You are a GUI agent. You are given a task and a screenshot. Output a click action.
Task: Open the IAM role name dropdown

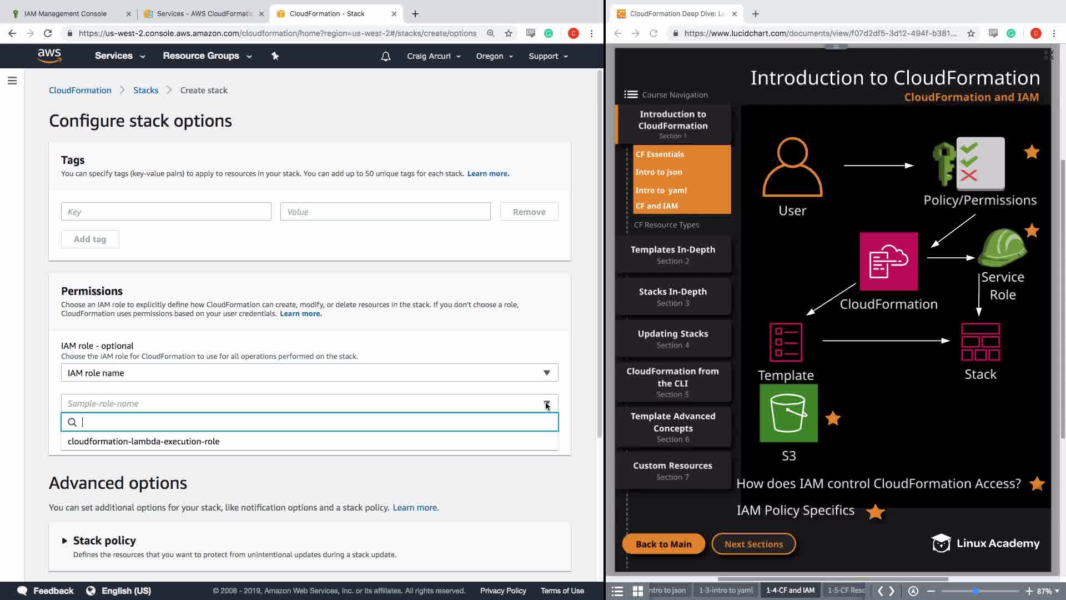[309, 373]
